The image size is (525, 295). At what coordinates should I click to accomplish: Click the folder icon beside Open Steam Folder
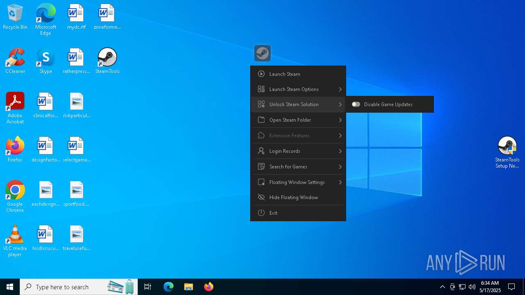point(261,120)
